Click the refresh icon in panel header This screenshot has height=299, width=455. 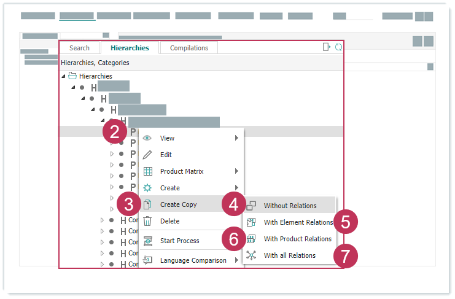338,47
